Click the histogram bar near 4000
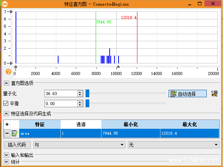 click(58, 59)
